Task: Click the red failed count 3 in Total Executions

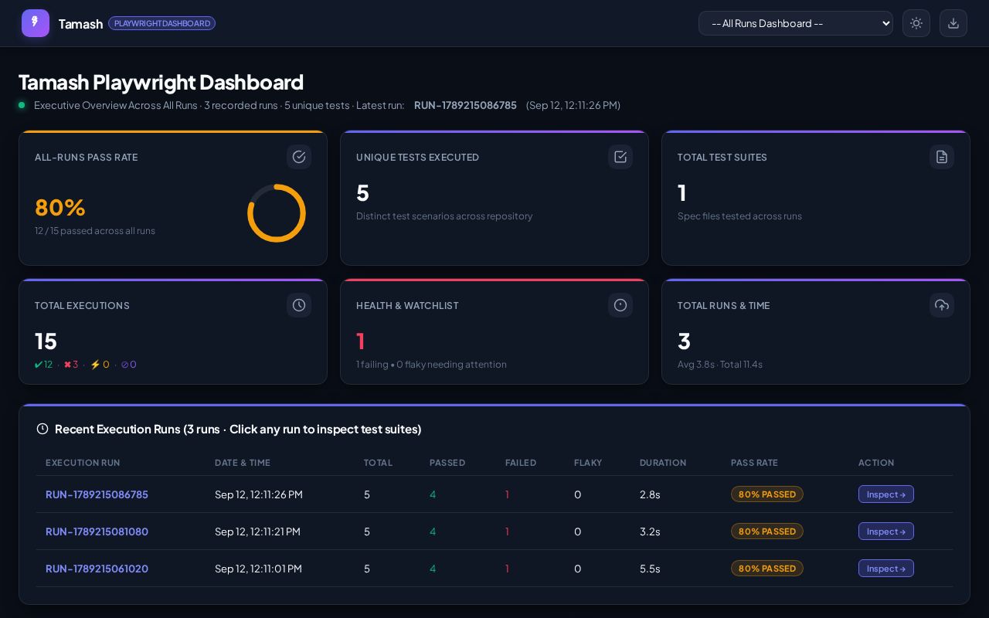Action: [71, 365]
